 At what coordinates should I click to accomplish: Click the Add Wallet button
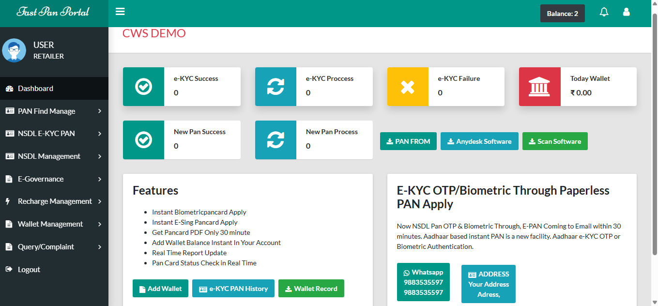pos(160,289)
